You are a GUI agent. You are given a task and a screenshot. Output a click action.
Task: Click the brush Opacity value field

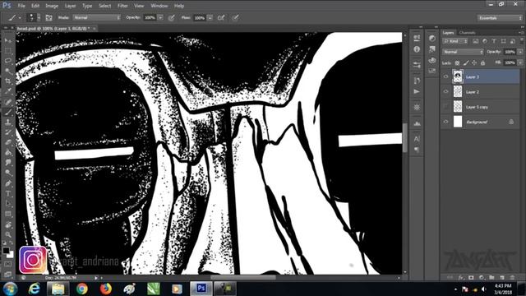[x=150, y=18]
